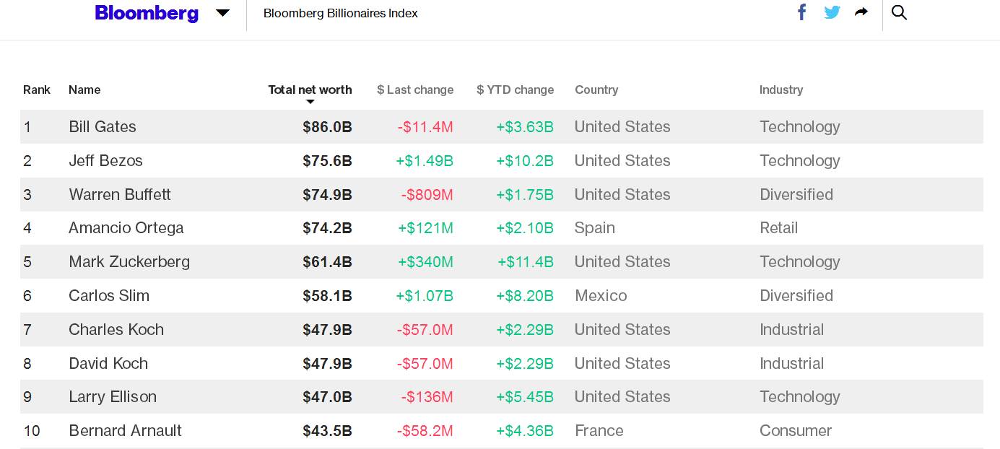Image resolution: width=1000 pixels, height=449 pixels.
Task: Sort table by Country column
Action: click(x=596, y=90)
